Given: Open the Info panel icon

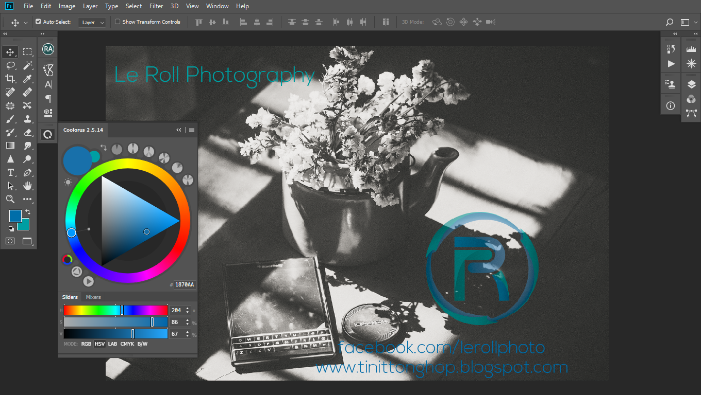Looking at the screenshot, I should click(671, 106).
